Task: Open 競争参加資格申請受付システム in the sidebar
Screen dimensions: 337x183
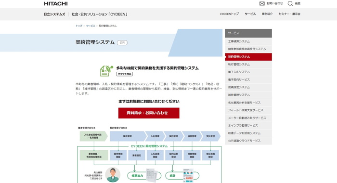Action: coord(248,49)
